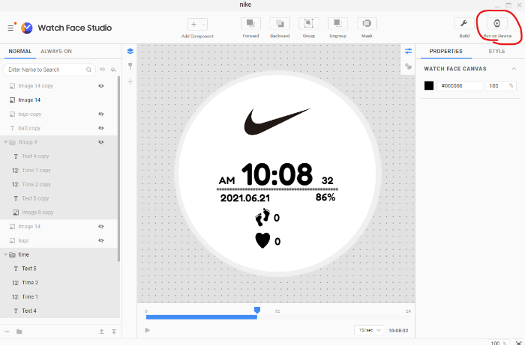Move layer down with download arrow icon
This screenshot has width=525, height=345.
coord(114,332)
